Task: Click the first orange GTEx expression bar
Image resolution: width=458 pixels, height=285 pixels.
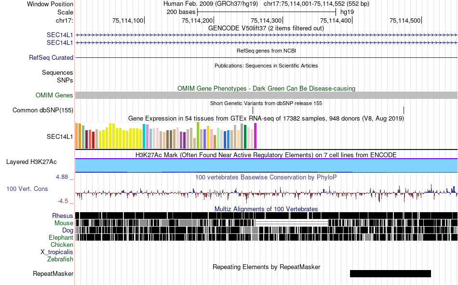Action: coord(77,136)
